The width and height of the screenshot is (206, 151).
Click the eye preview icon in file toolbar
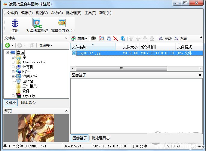click(93, 39)
